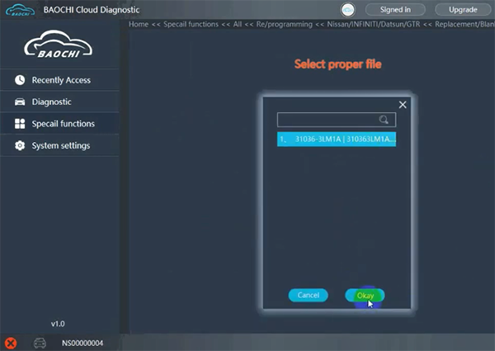Screen dimensions: 495x351
Task: Close the file selection dialog
Action: [x=403, y=105]
